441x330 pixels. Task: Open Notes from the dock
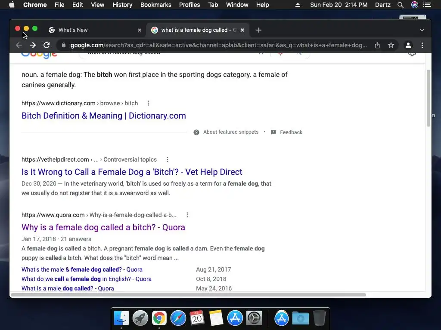pos(216,318)
